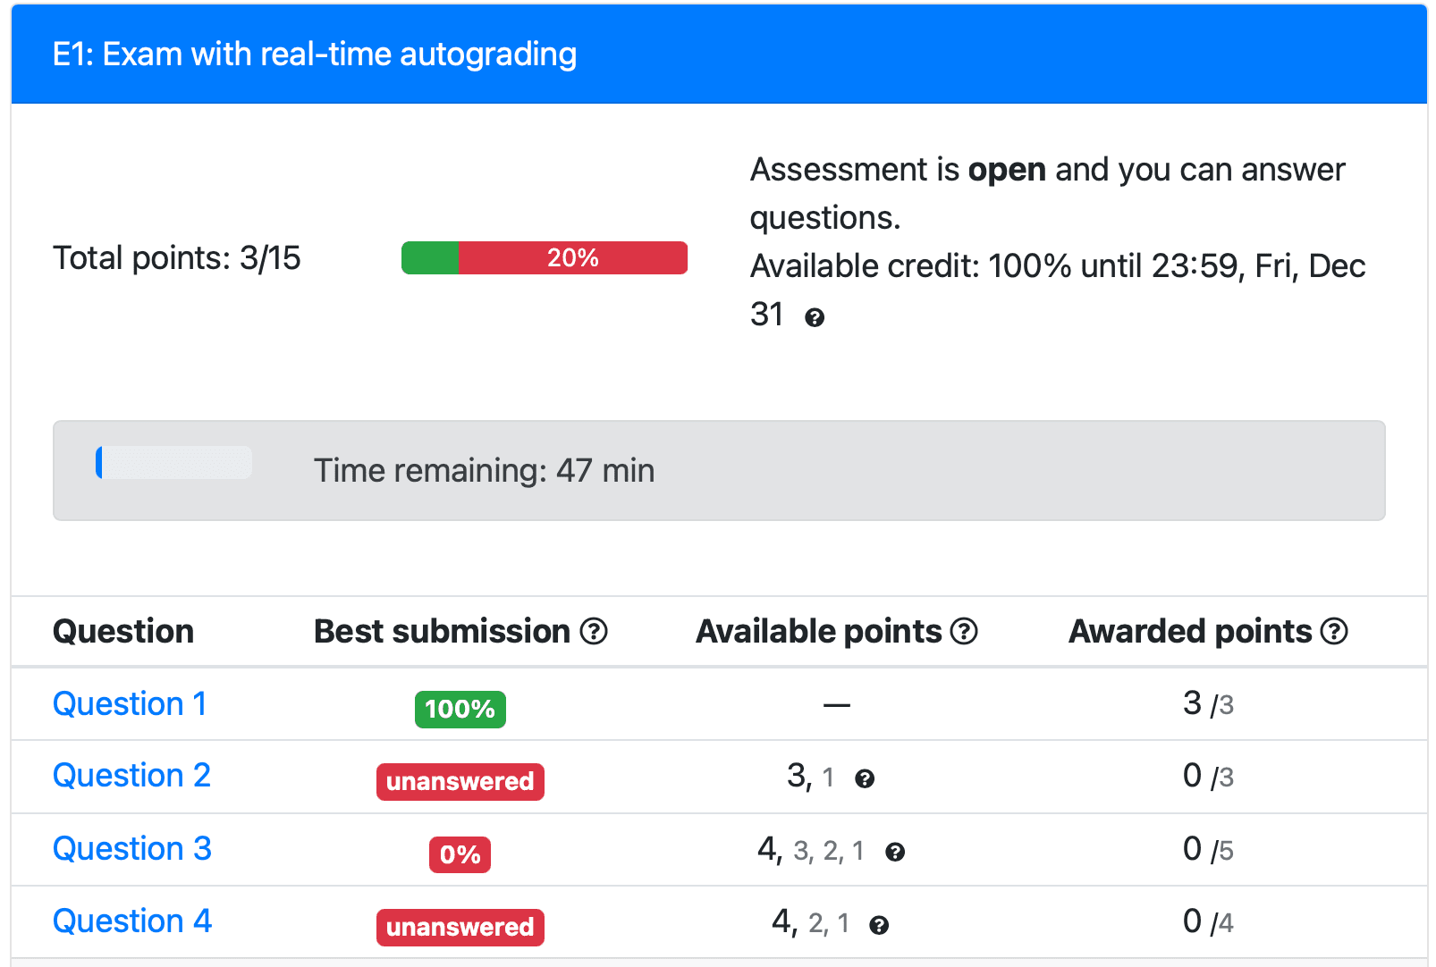Open Question 2
The width and height of the screenshot is (1436, 967).
tap(131, 777)
